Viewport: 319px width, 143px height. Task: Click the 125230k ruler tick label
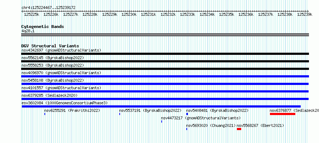(129, 14)
